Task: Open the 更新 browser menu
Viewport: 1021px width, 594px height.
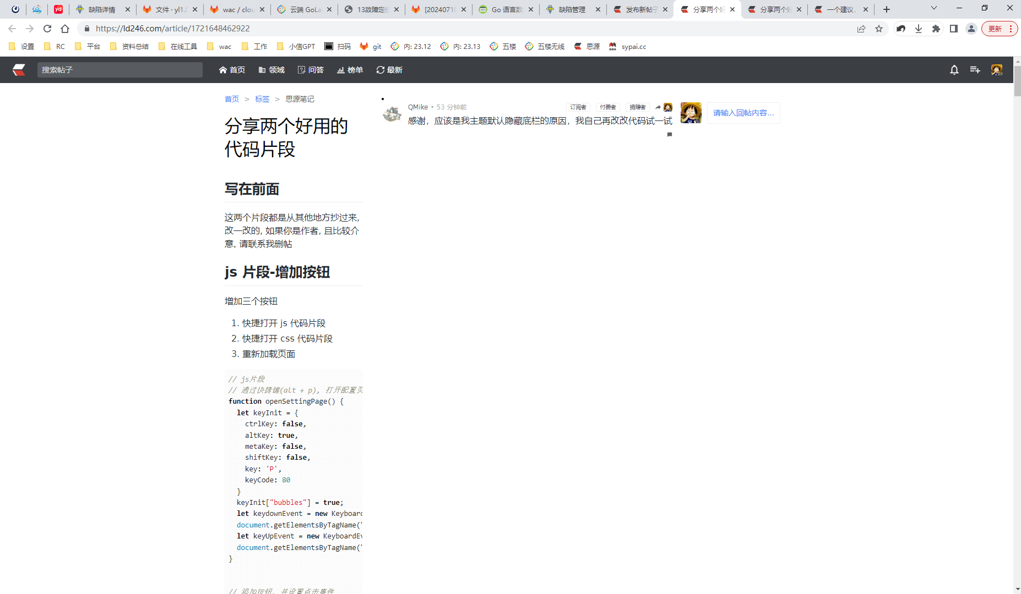Action: point(1000,29)
